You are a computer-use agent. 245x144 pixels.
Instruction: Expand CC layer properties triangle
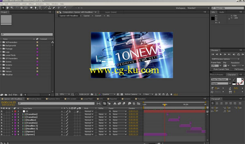click(x=13, y=111)
